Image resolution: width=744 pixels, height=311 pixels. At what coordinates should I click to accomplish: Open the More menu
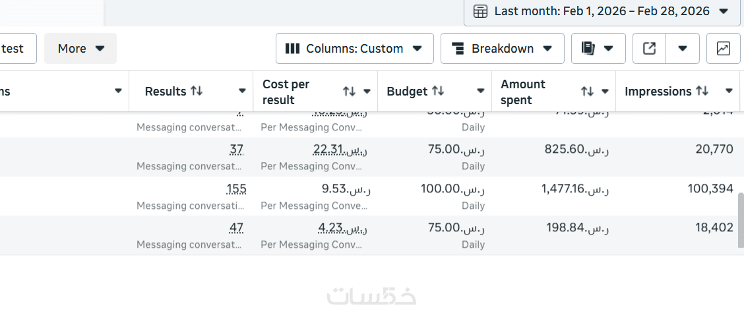tap(80, 49)
